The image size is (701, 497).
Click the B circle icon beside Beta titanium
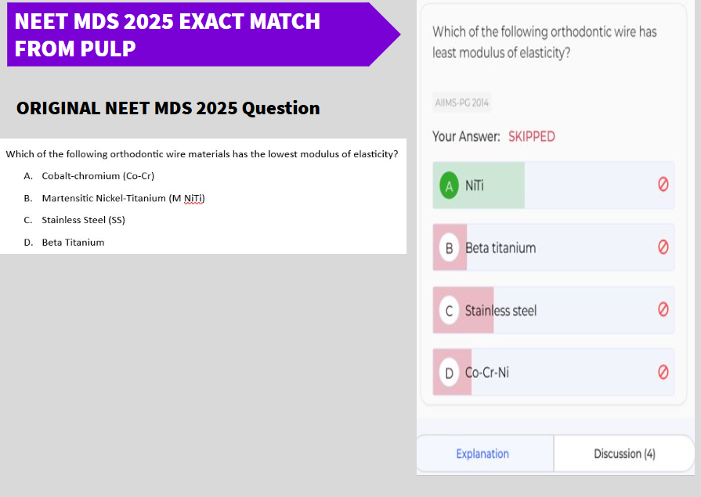[x=449, y=247]
